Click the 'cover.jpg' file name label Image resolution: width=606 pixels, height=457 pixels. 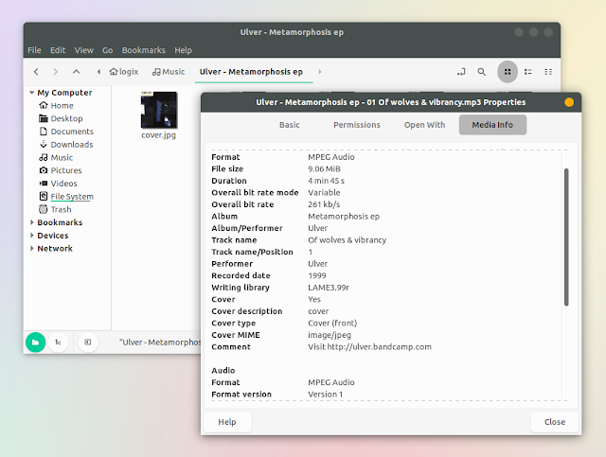pos(158,135)
